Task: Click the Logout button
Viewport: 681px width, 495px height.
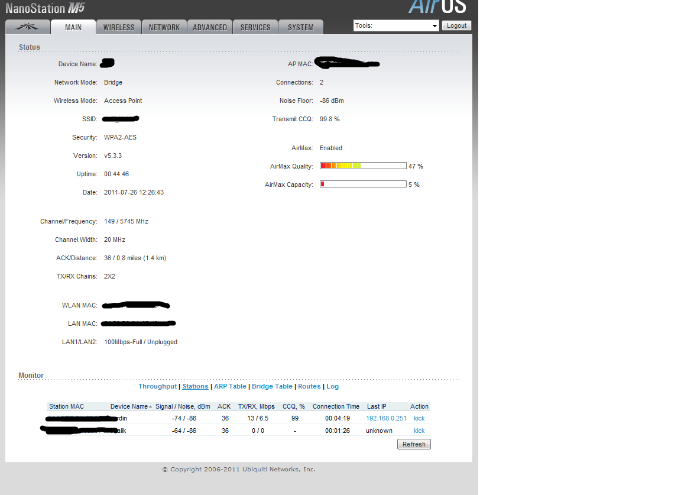Action: point(456,25)
